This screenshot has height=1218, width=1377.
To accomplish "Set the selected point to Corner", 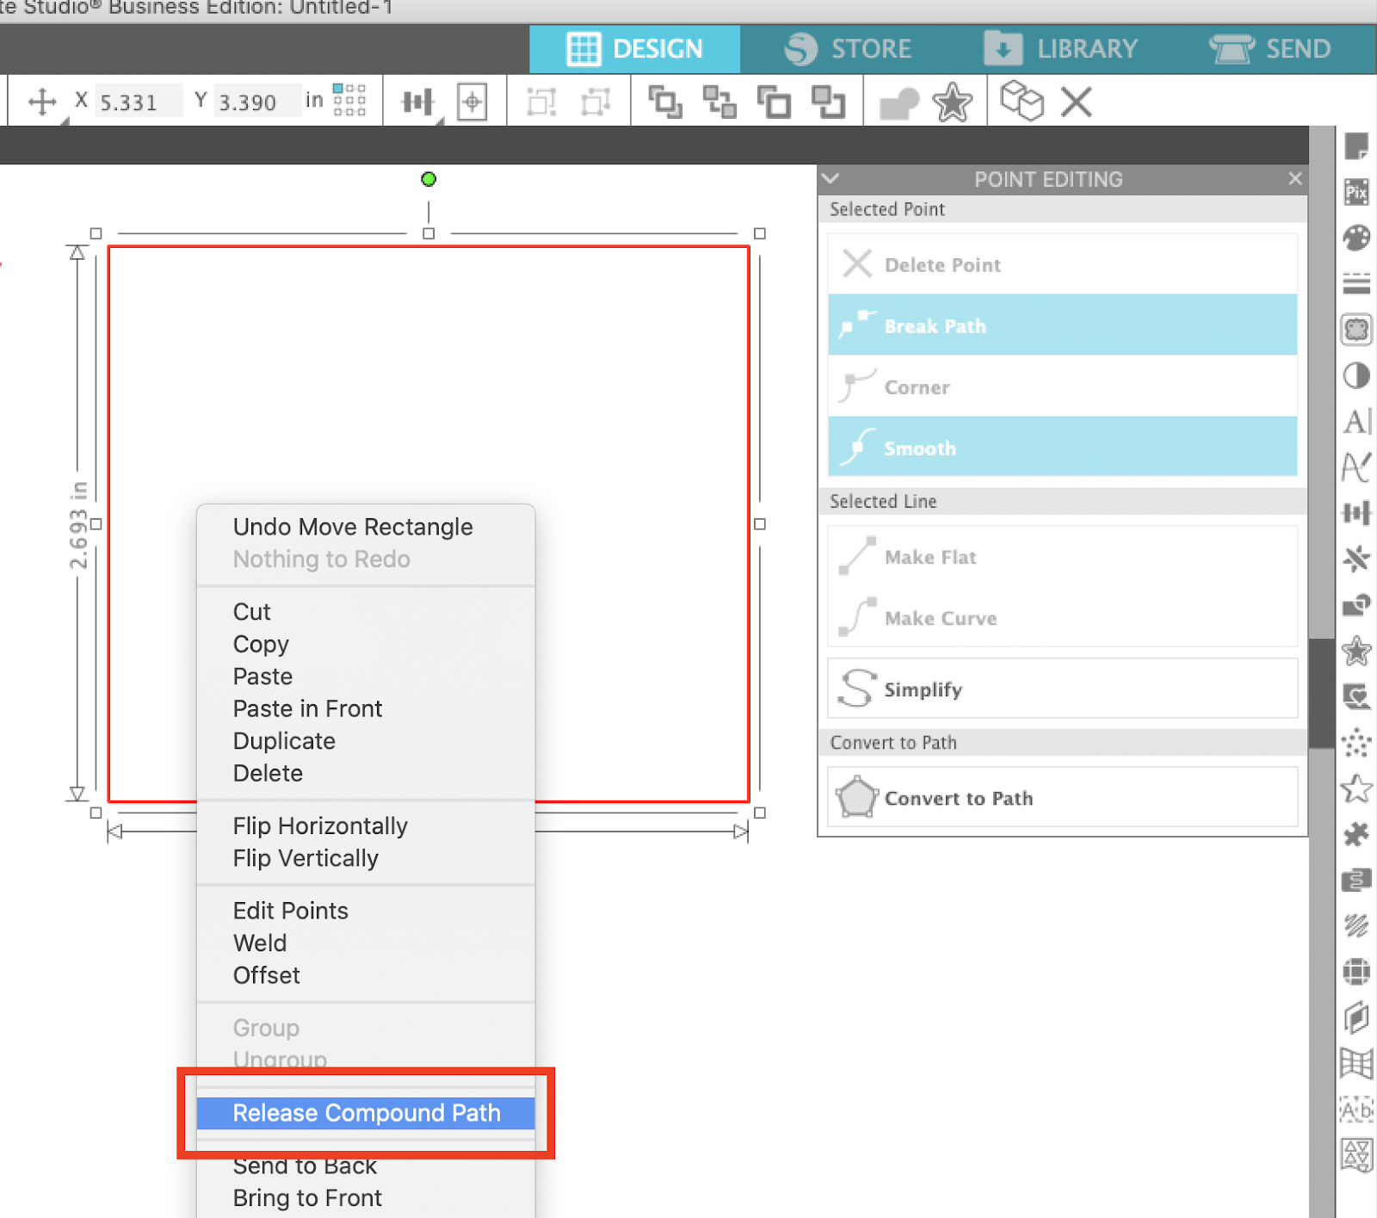I will [1061, 386].
